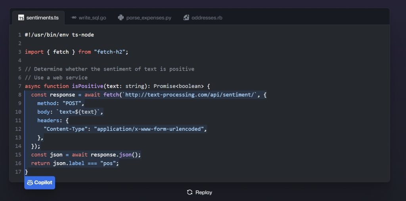Click the application/x-www-form-urlencoded string
Viewport: 406px width, 201px height.
(x=149, y=129)
